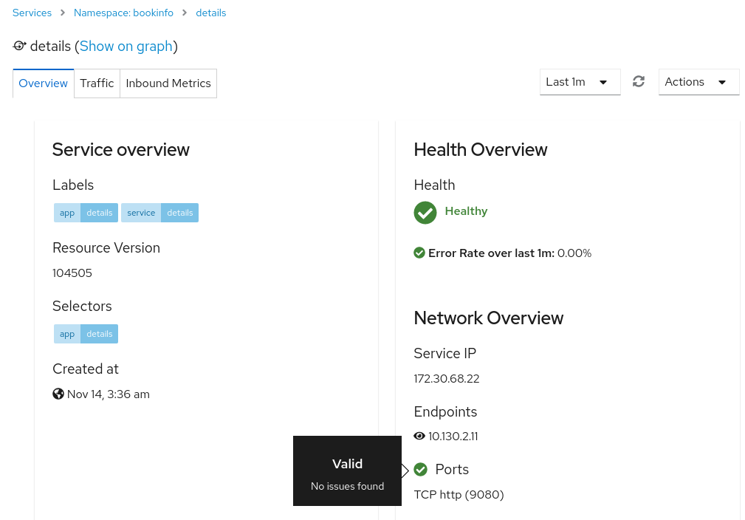Image resolution: width=745 pixels, height=520 pixels.
Task: Click the service icon beside details title
Action: pyautogui.click(x=19, y=46)
